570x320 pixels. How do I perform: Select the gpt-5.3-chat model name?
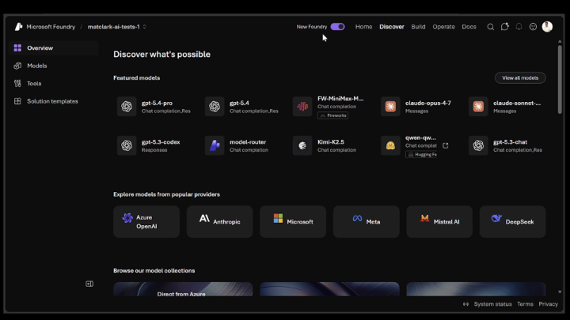click(x=510, y=142)
